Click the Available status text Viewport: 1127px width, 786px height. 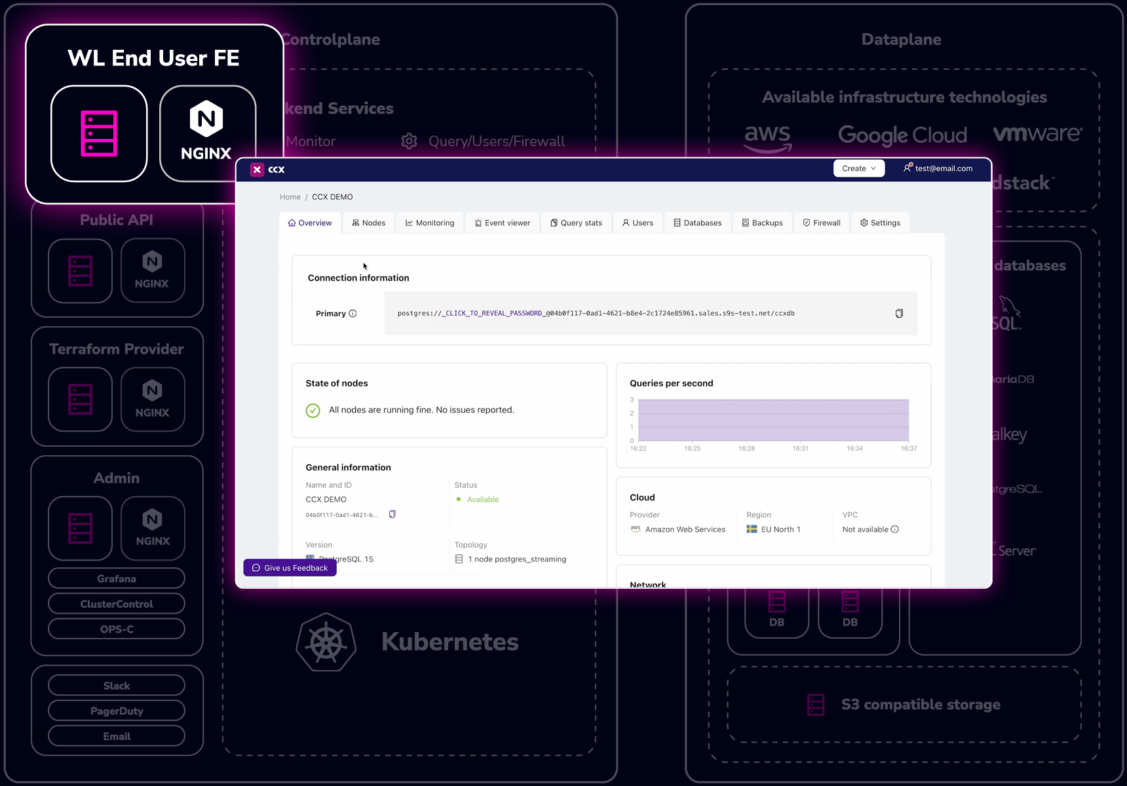(x=483, y=499)
